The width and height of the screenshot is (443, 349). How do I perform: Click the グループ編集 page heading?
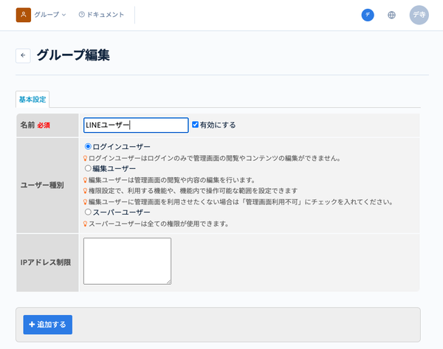tap(73, 55)
